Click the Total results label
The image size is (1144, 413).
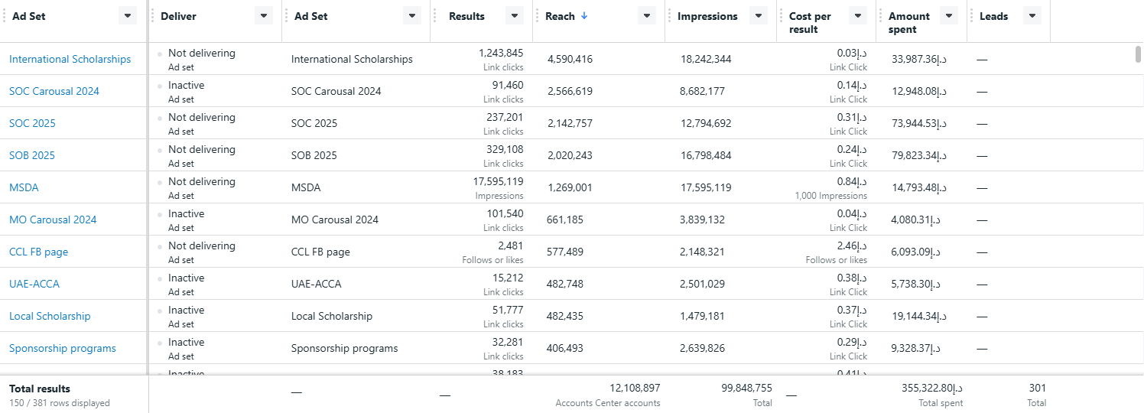click(40, 389)
